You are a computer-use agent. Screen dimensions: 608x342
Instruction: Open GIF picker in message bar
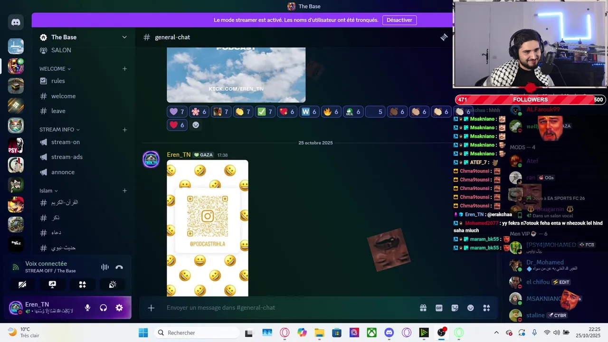click(439, 308)
